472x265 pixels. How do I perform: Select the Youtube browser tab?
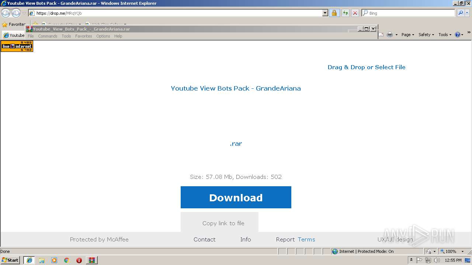click(14, 35)
